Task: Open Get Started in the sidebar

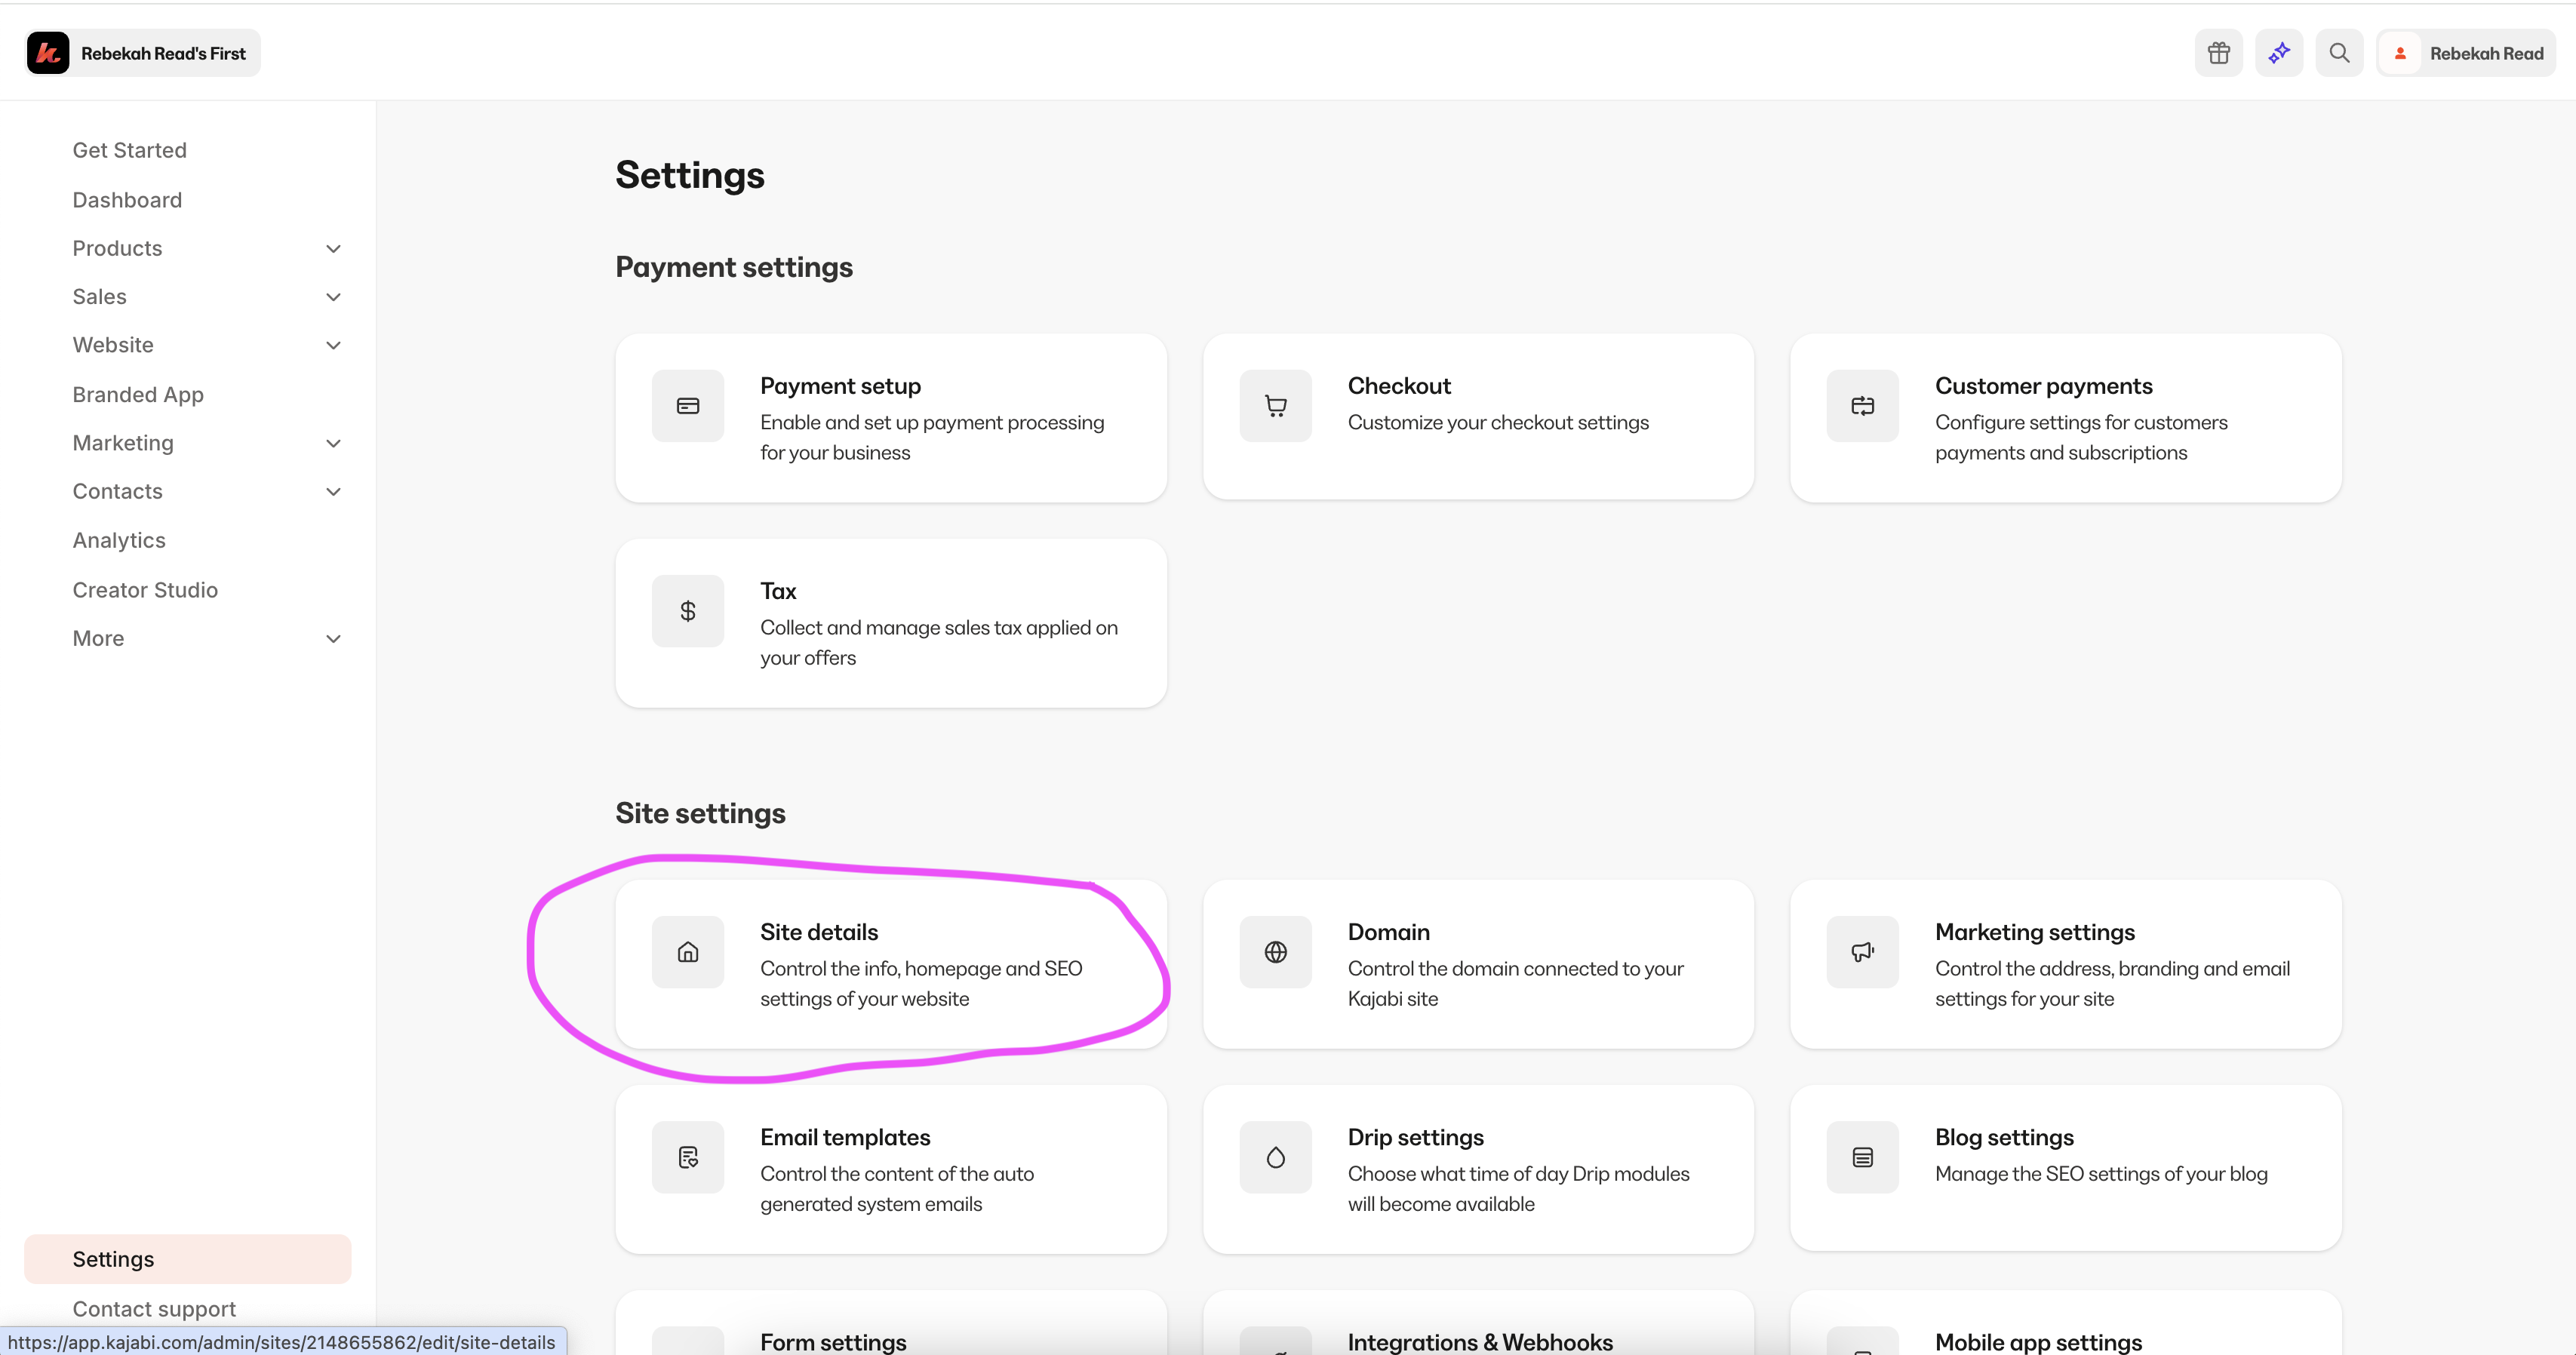Action: tap(129, 150)
